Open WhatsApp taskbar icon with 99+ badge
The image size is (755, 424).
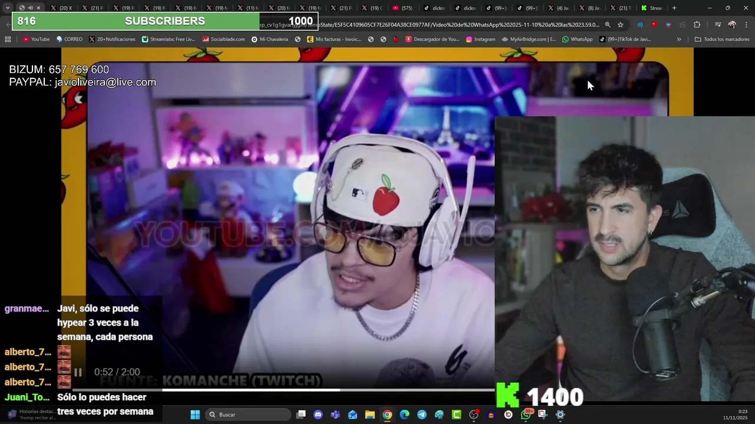tap(526, 415)
